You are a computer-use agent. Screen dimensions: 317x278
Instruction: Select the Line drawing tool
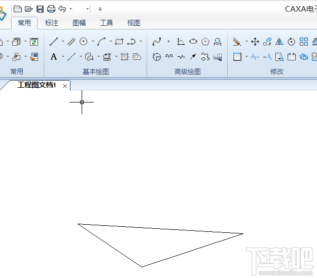pyautogui.click(x=54, y=42)
